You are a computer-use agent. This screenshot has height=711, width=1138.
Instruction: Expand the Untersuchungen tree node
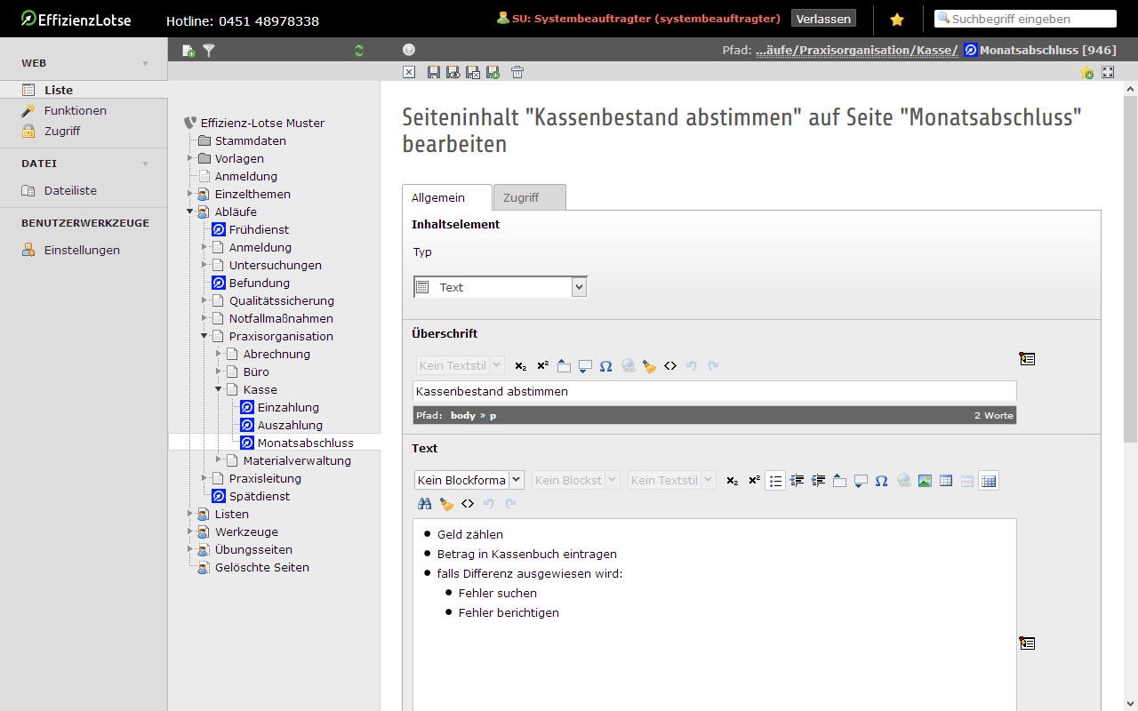204,265
